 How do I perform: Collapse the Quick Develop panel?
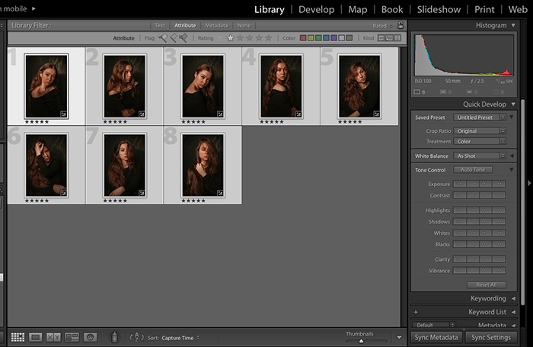click(513, 104)
